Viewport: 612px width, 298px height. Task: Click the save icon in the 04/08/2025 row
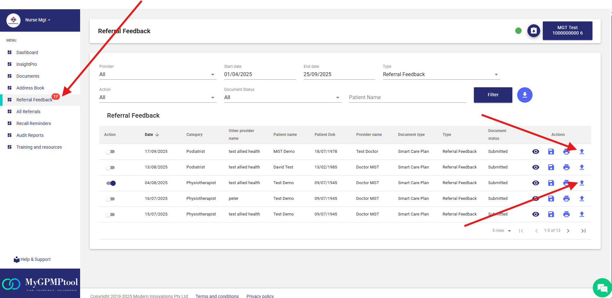pyautogui.click(x=551, y=183)
